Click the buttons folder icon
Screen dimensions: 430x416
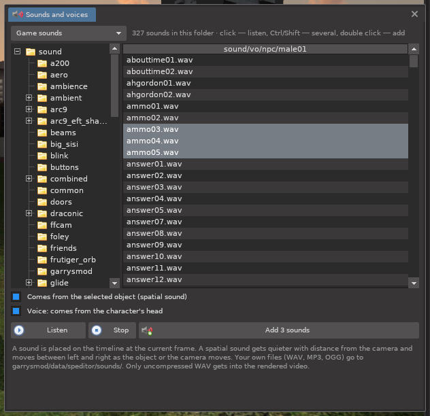pos(42,167)
